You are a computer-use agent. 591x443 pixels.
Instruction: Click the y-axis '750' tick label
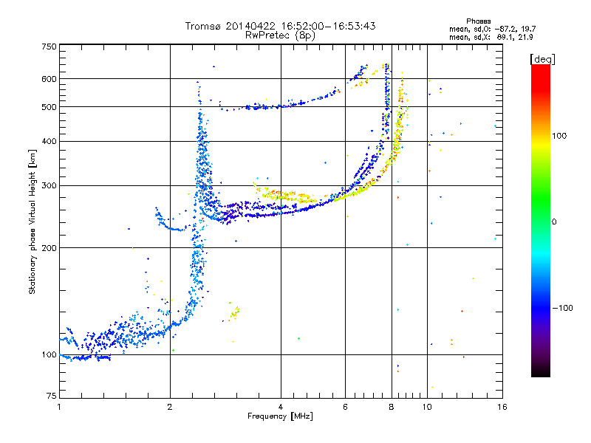click(49, 47)
